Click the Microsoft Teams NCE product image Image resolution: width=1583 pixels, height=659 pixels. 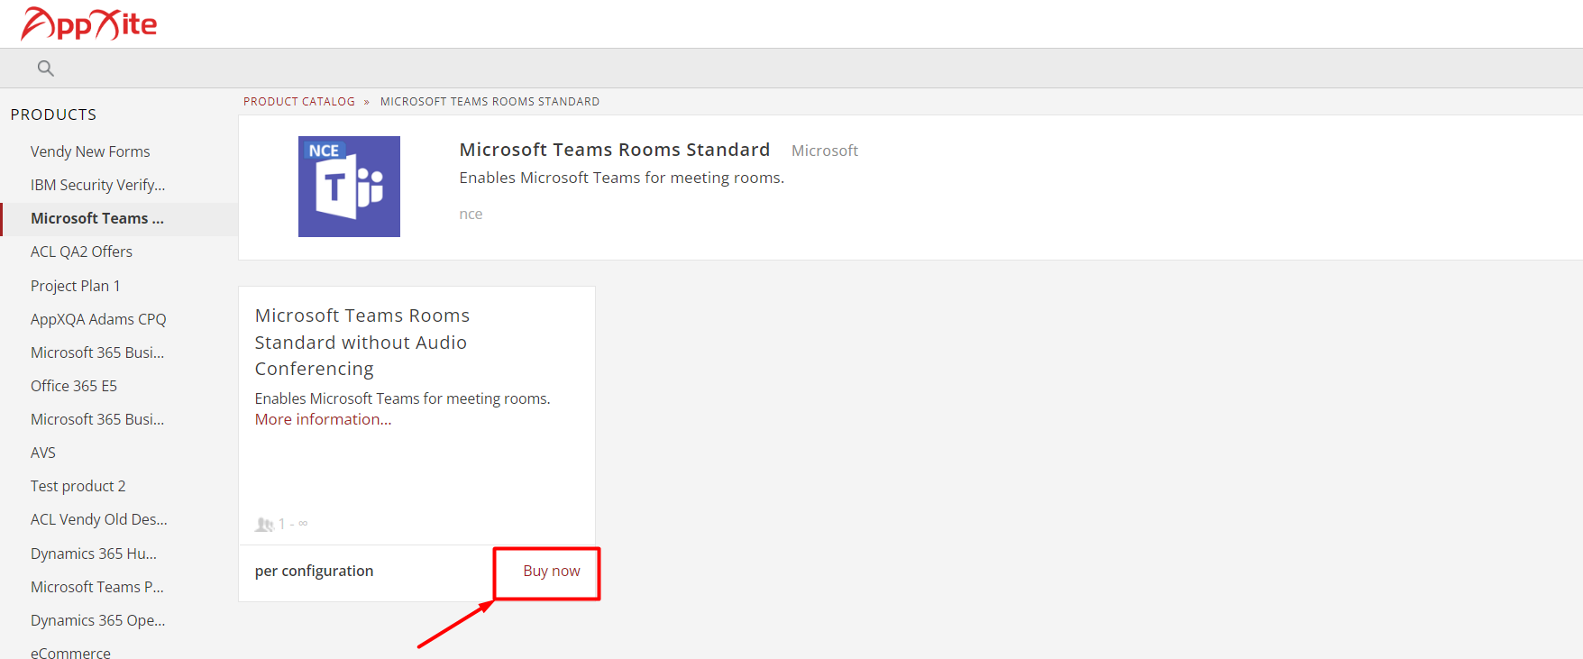point(349,187)
